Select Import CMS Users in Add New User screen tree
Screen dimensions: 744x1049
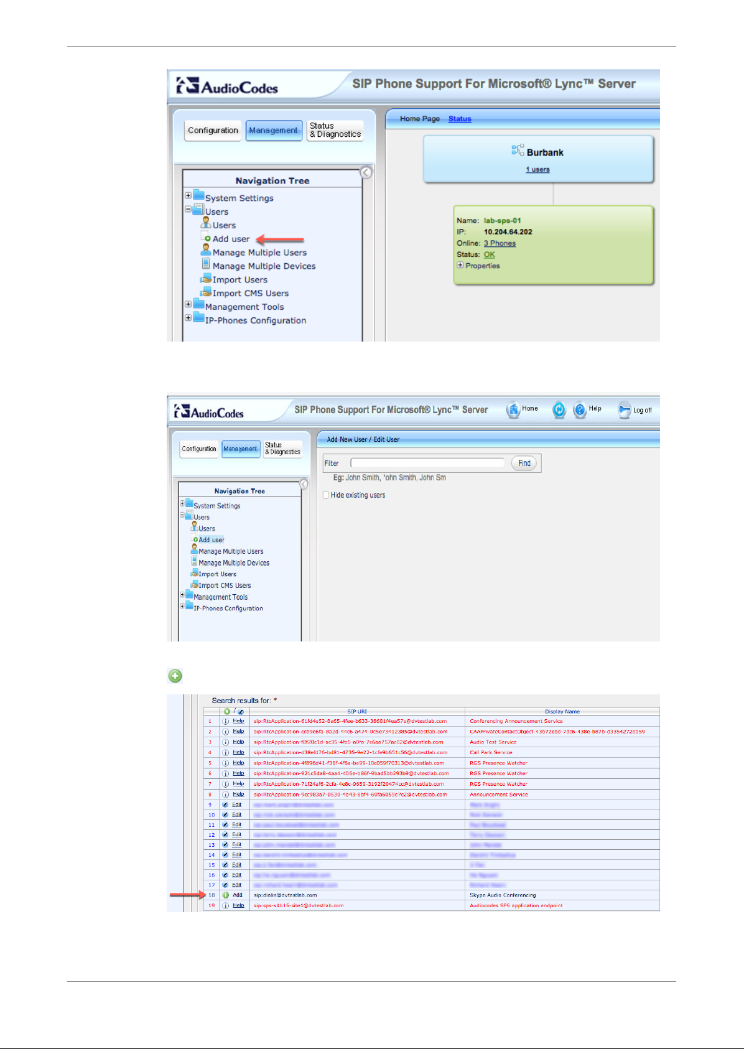pyautogui.click(x=225, y=585)
